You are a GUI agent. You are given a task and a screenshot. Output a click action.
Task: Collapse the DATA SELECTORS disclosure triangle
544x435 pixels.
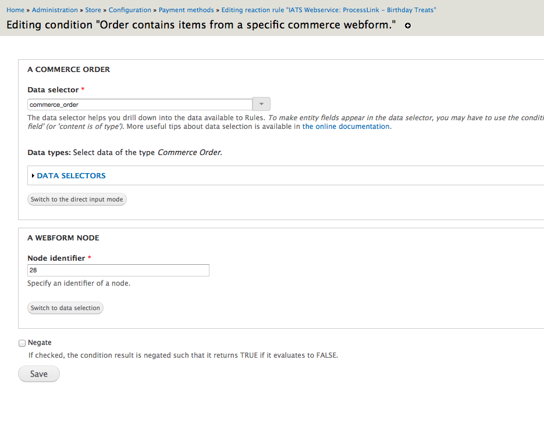33,175
